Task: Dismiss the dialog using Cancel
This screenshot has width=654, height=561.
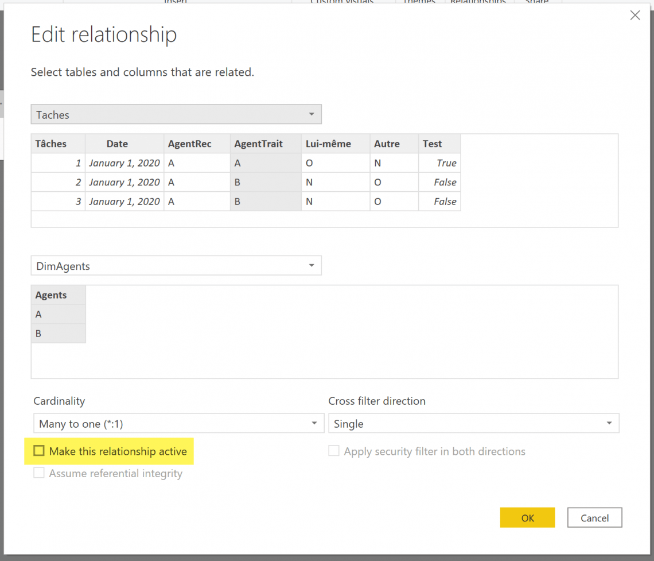Action: (x=594, y=517)
